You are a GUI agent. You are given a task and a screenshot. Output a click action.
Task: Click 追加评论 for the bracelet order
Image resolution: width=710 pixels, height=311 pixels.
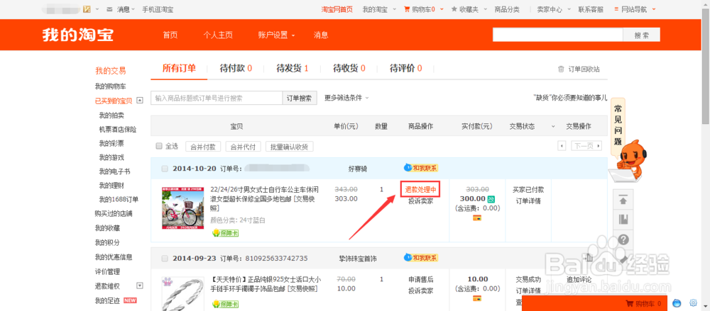click(579, 279)
